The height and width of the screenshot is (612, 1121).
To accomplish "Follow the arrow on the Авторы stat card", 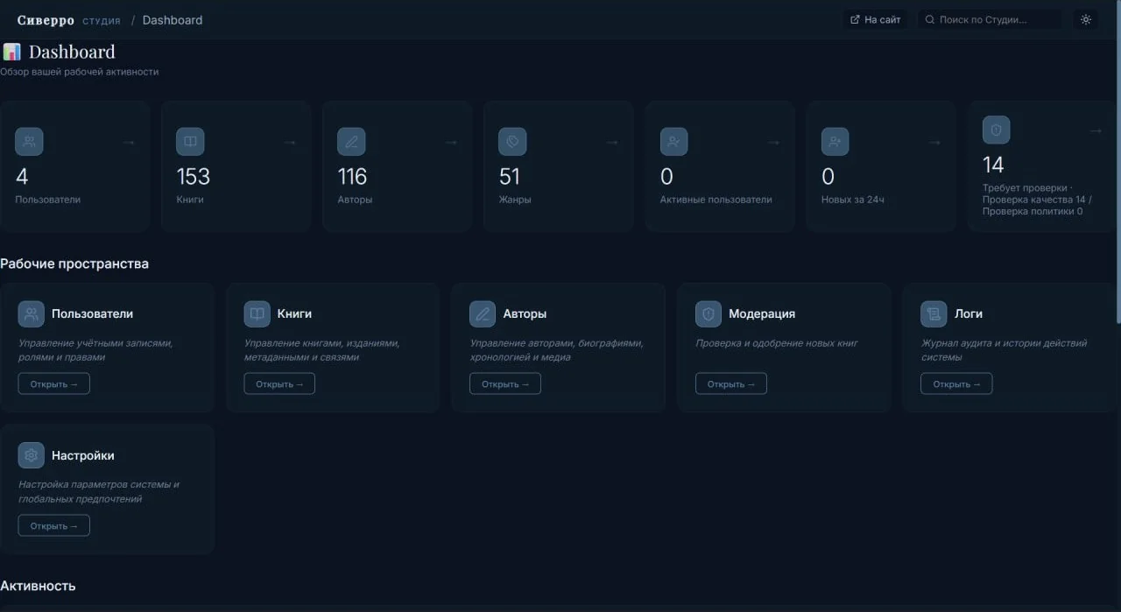I will (451, 142).
